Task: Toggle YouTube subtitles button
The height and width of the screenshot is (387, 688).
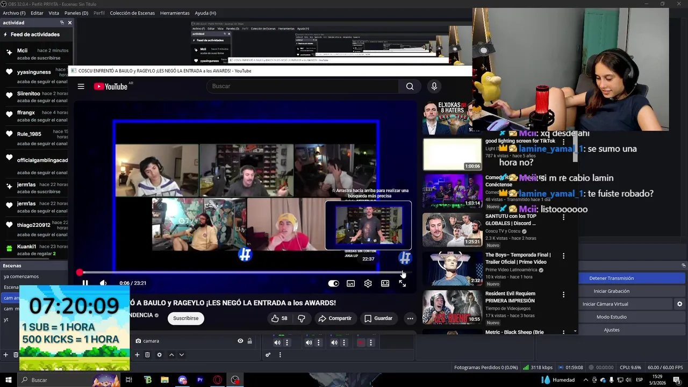Action: point(350,283)
